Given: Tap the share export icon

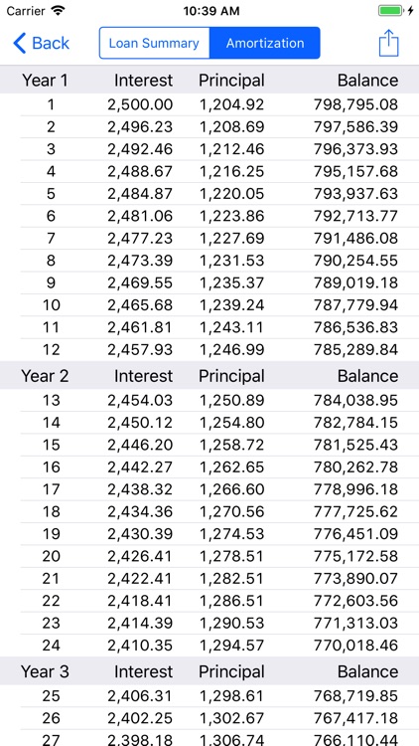Looking at the screenshot, I should point(388,44).
